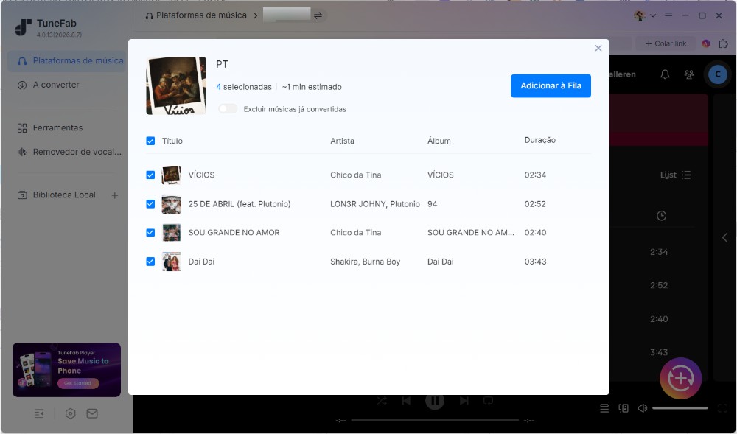The width and height of the screenshot is (737, 434).
Task: Open the user avatar account dropdown
Action: pos(644,15)
